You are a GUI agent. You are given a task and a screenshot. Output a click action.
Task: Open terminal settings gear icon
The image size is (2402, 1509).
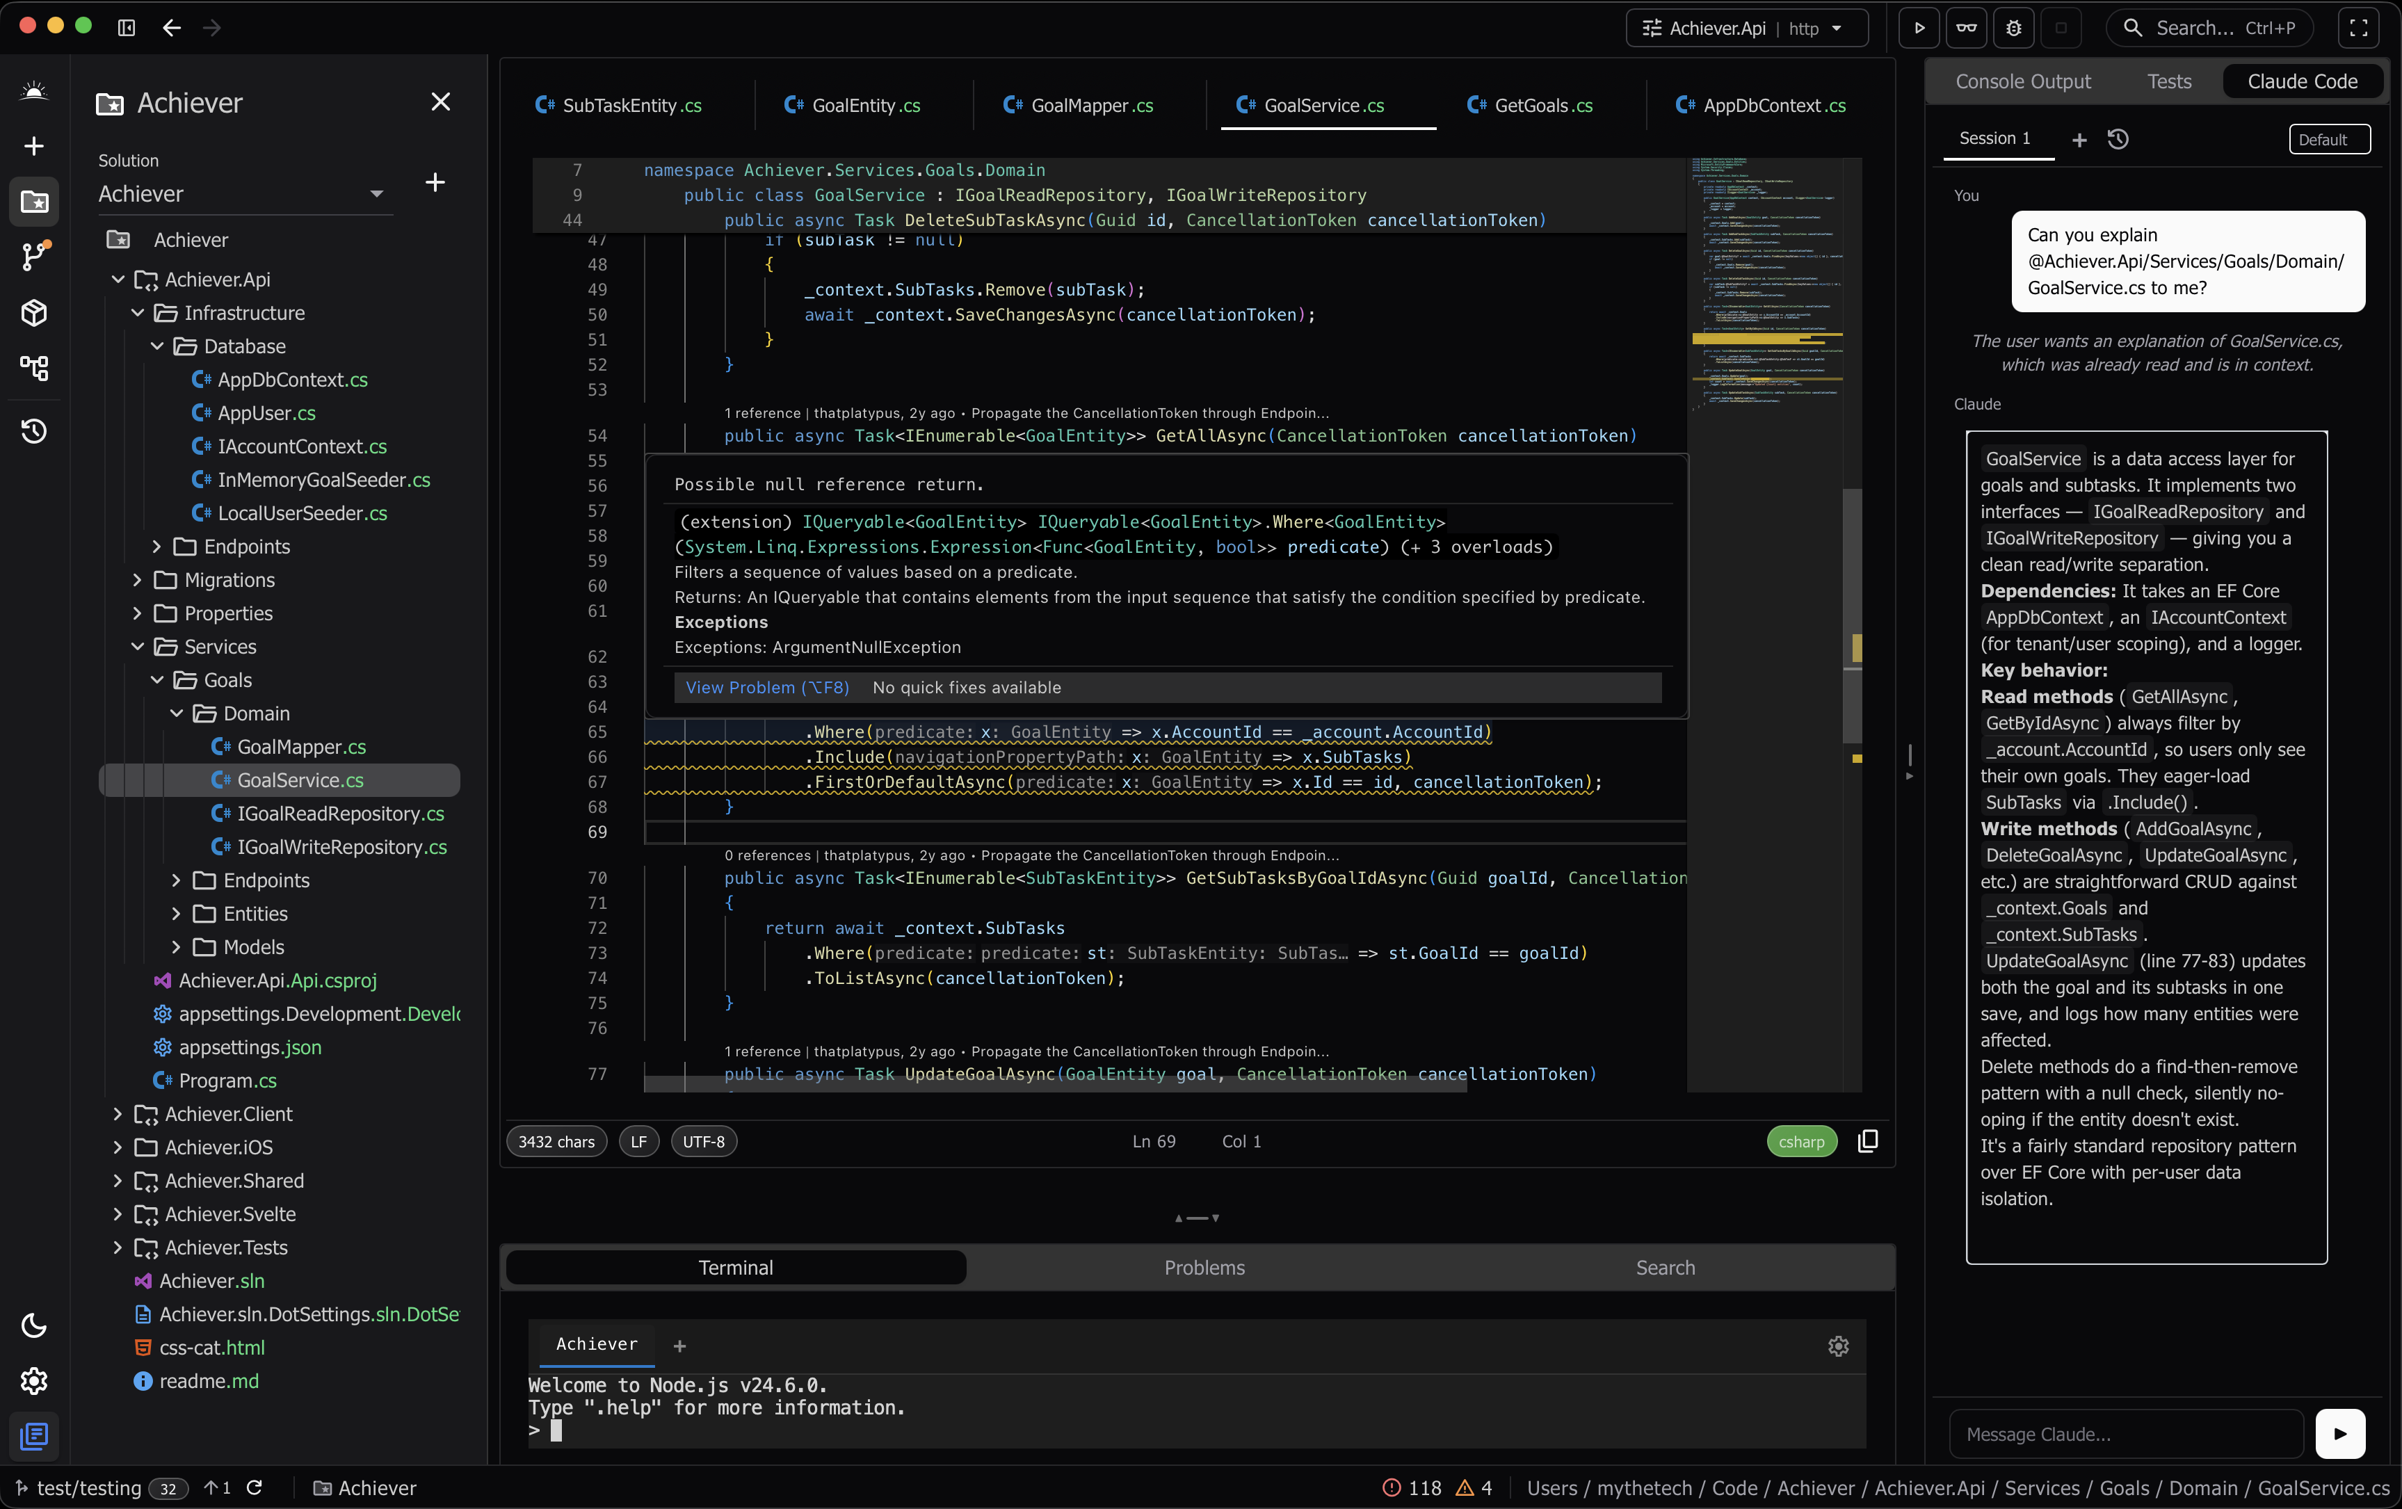1837,1346
